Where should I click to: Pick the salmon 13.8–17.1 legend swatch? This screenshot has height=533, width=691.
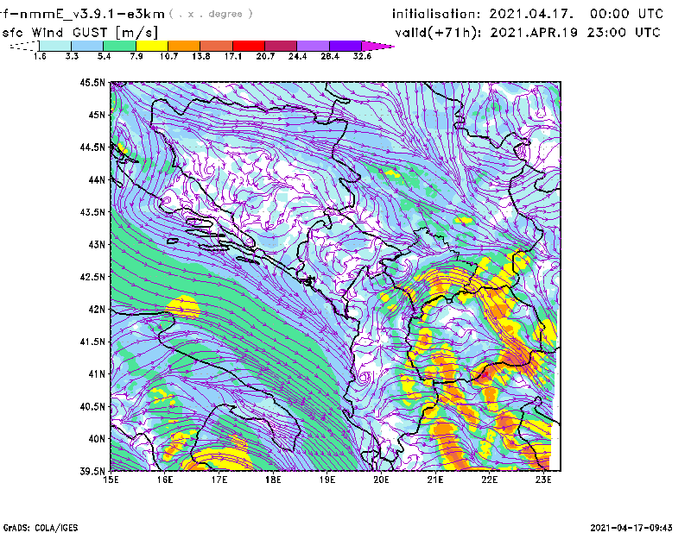tap(217, 46)
